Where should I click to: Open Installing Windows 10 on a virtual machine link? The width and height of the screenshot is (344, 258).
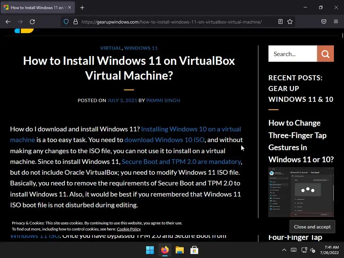191,129
